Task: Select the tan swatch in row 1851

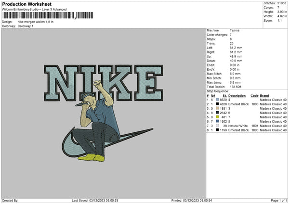Action: pos(217,108)
